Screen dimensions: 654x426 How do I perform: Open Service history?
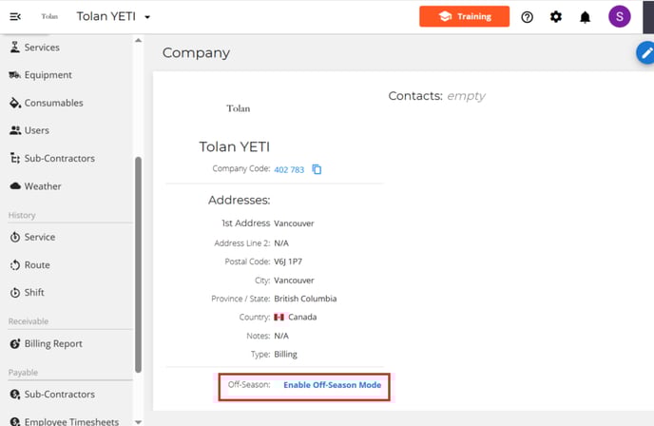tap(39, 237)
